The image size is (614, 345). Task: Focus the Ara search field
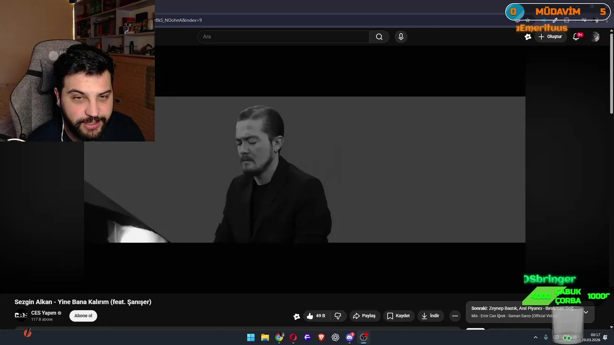pos(283,37)
